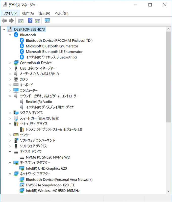
Task: Click the Forward arrow toolbar icon
Action: pos(11,21)
